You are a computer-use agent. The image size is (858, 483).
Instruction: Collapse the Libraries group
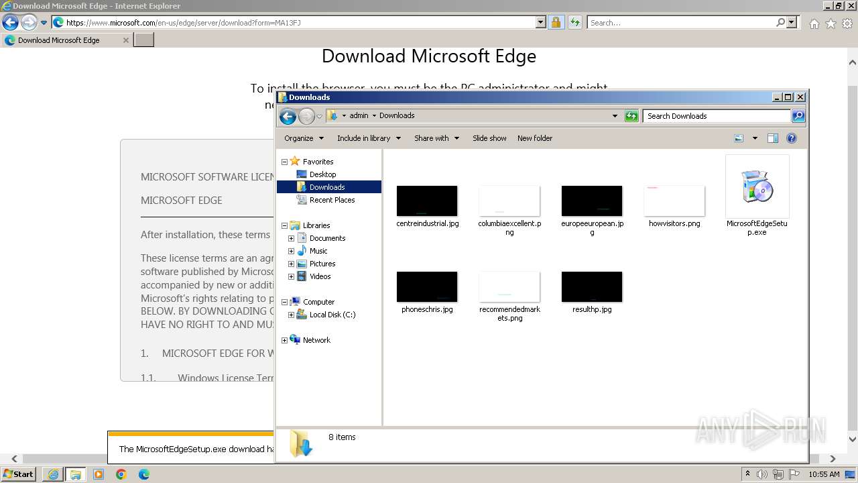point(284,225)
